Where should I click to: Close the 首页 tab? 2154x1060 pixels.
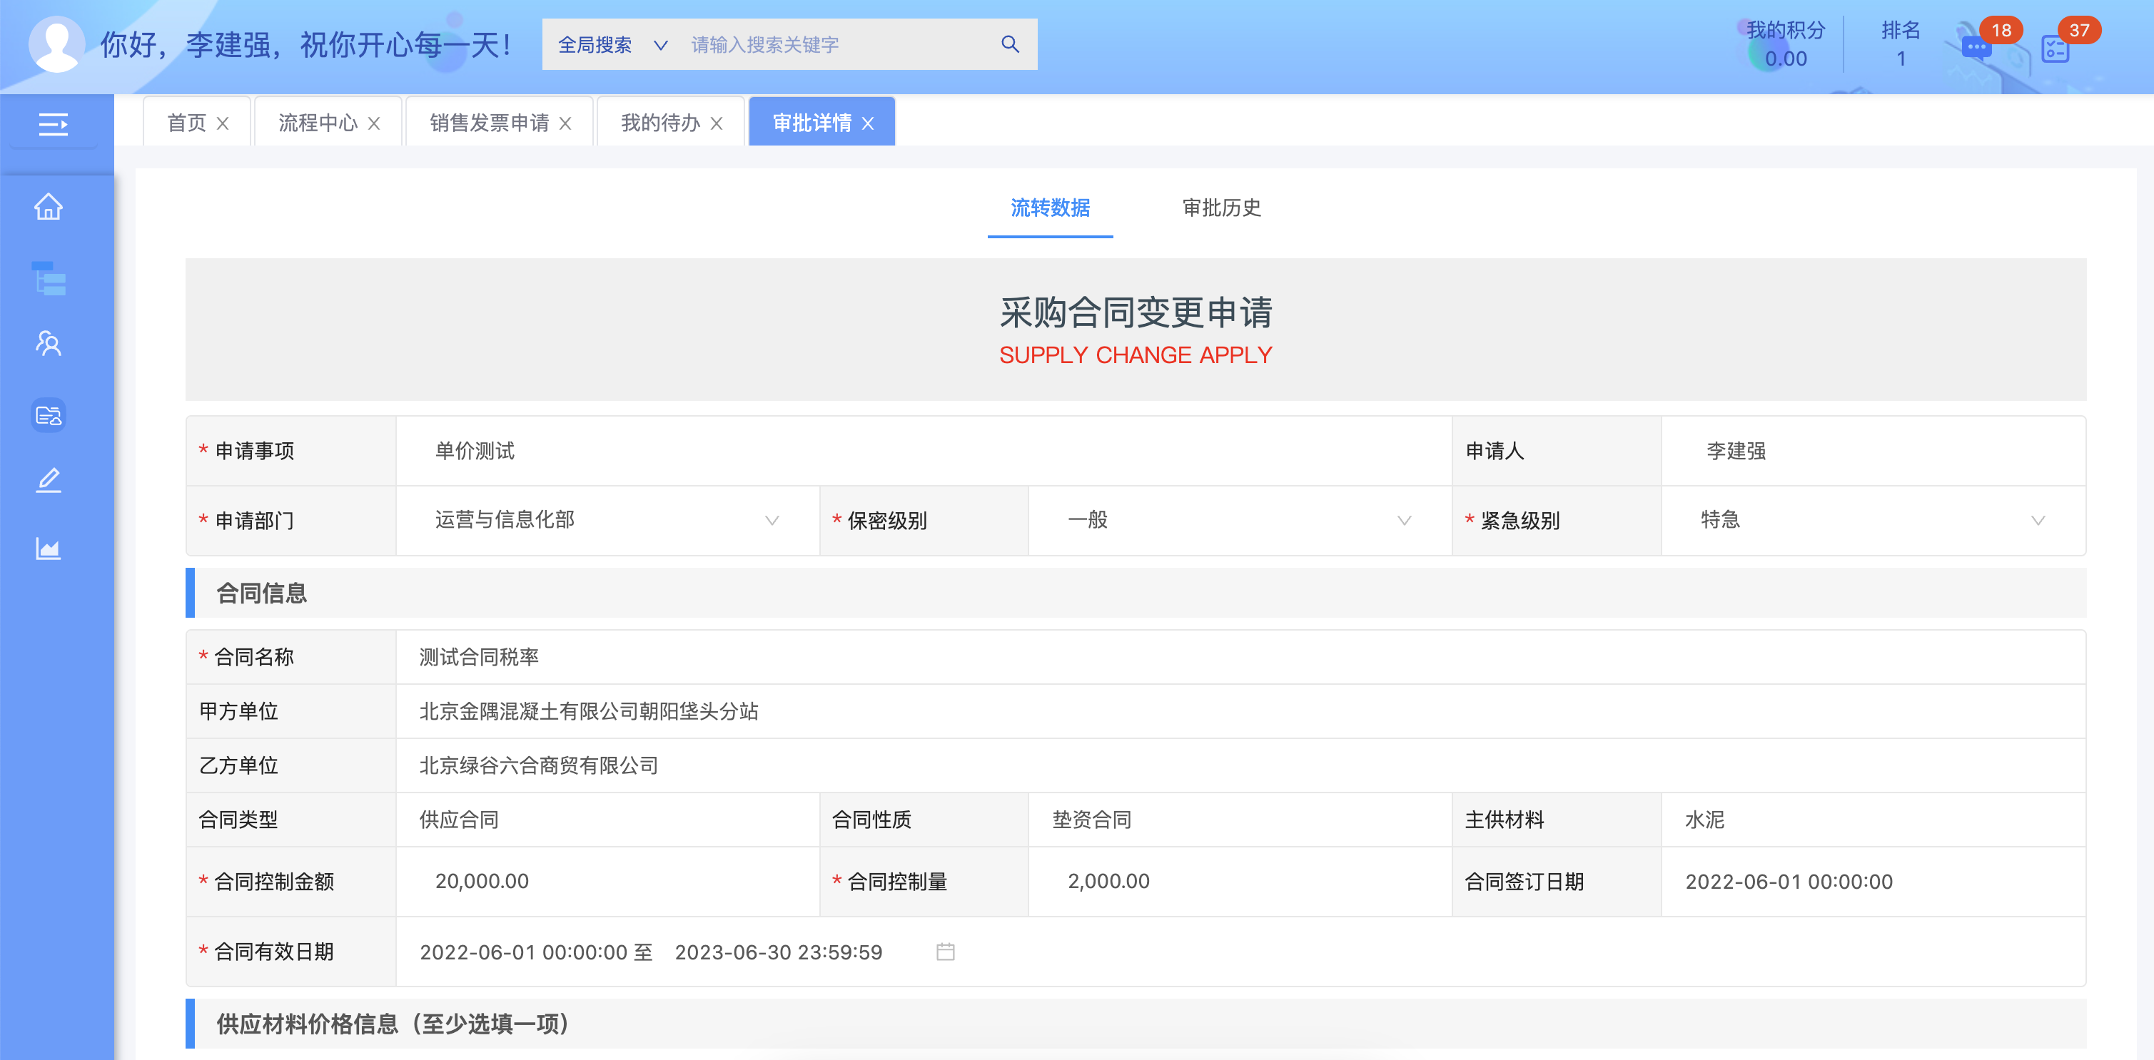pos(223,123)
